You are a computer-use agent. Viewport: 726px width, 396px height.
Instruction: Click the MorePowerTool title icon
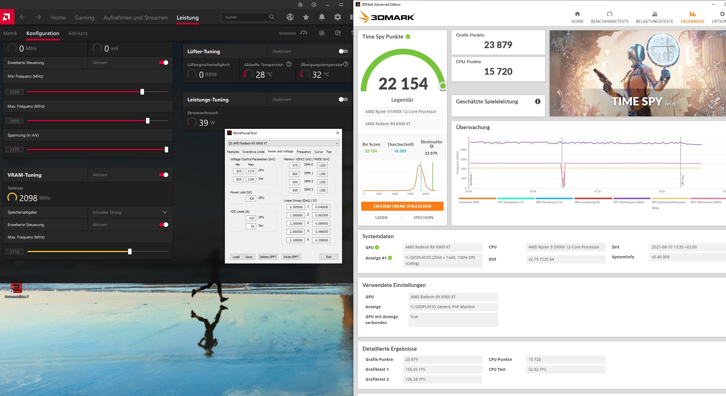point(229,133)
